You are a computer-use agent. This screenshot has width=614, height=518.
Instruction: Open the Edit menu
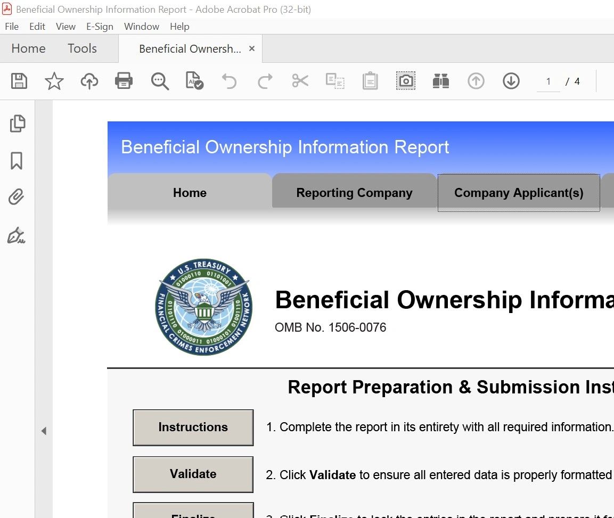pos(37,26)
